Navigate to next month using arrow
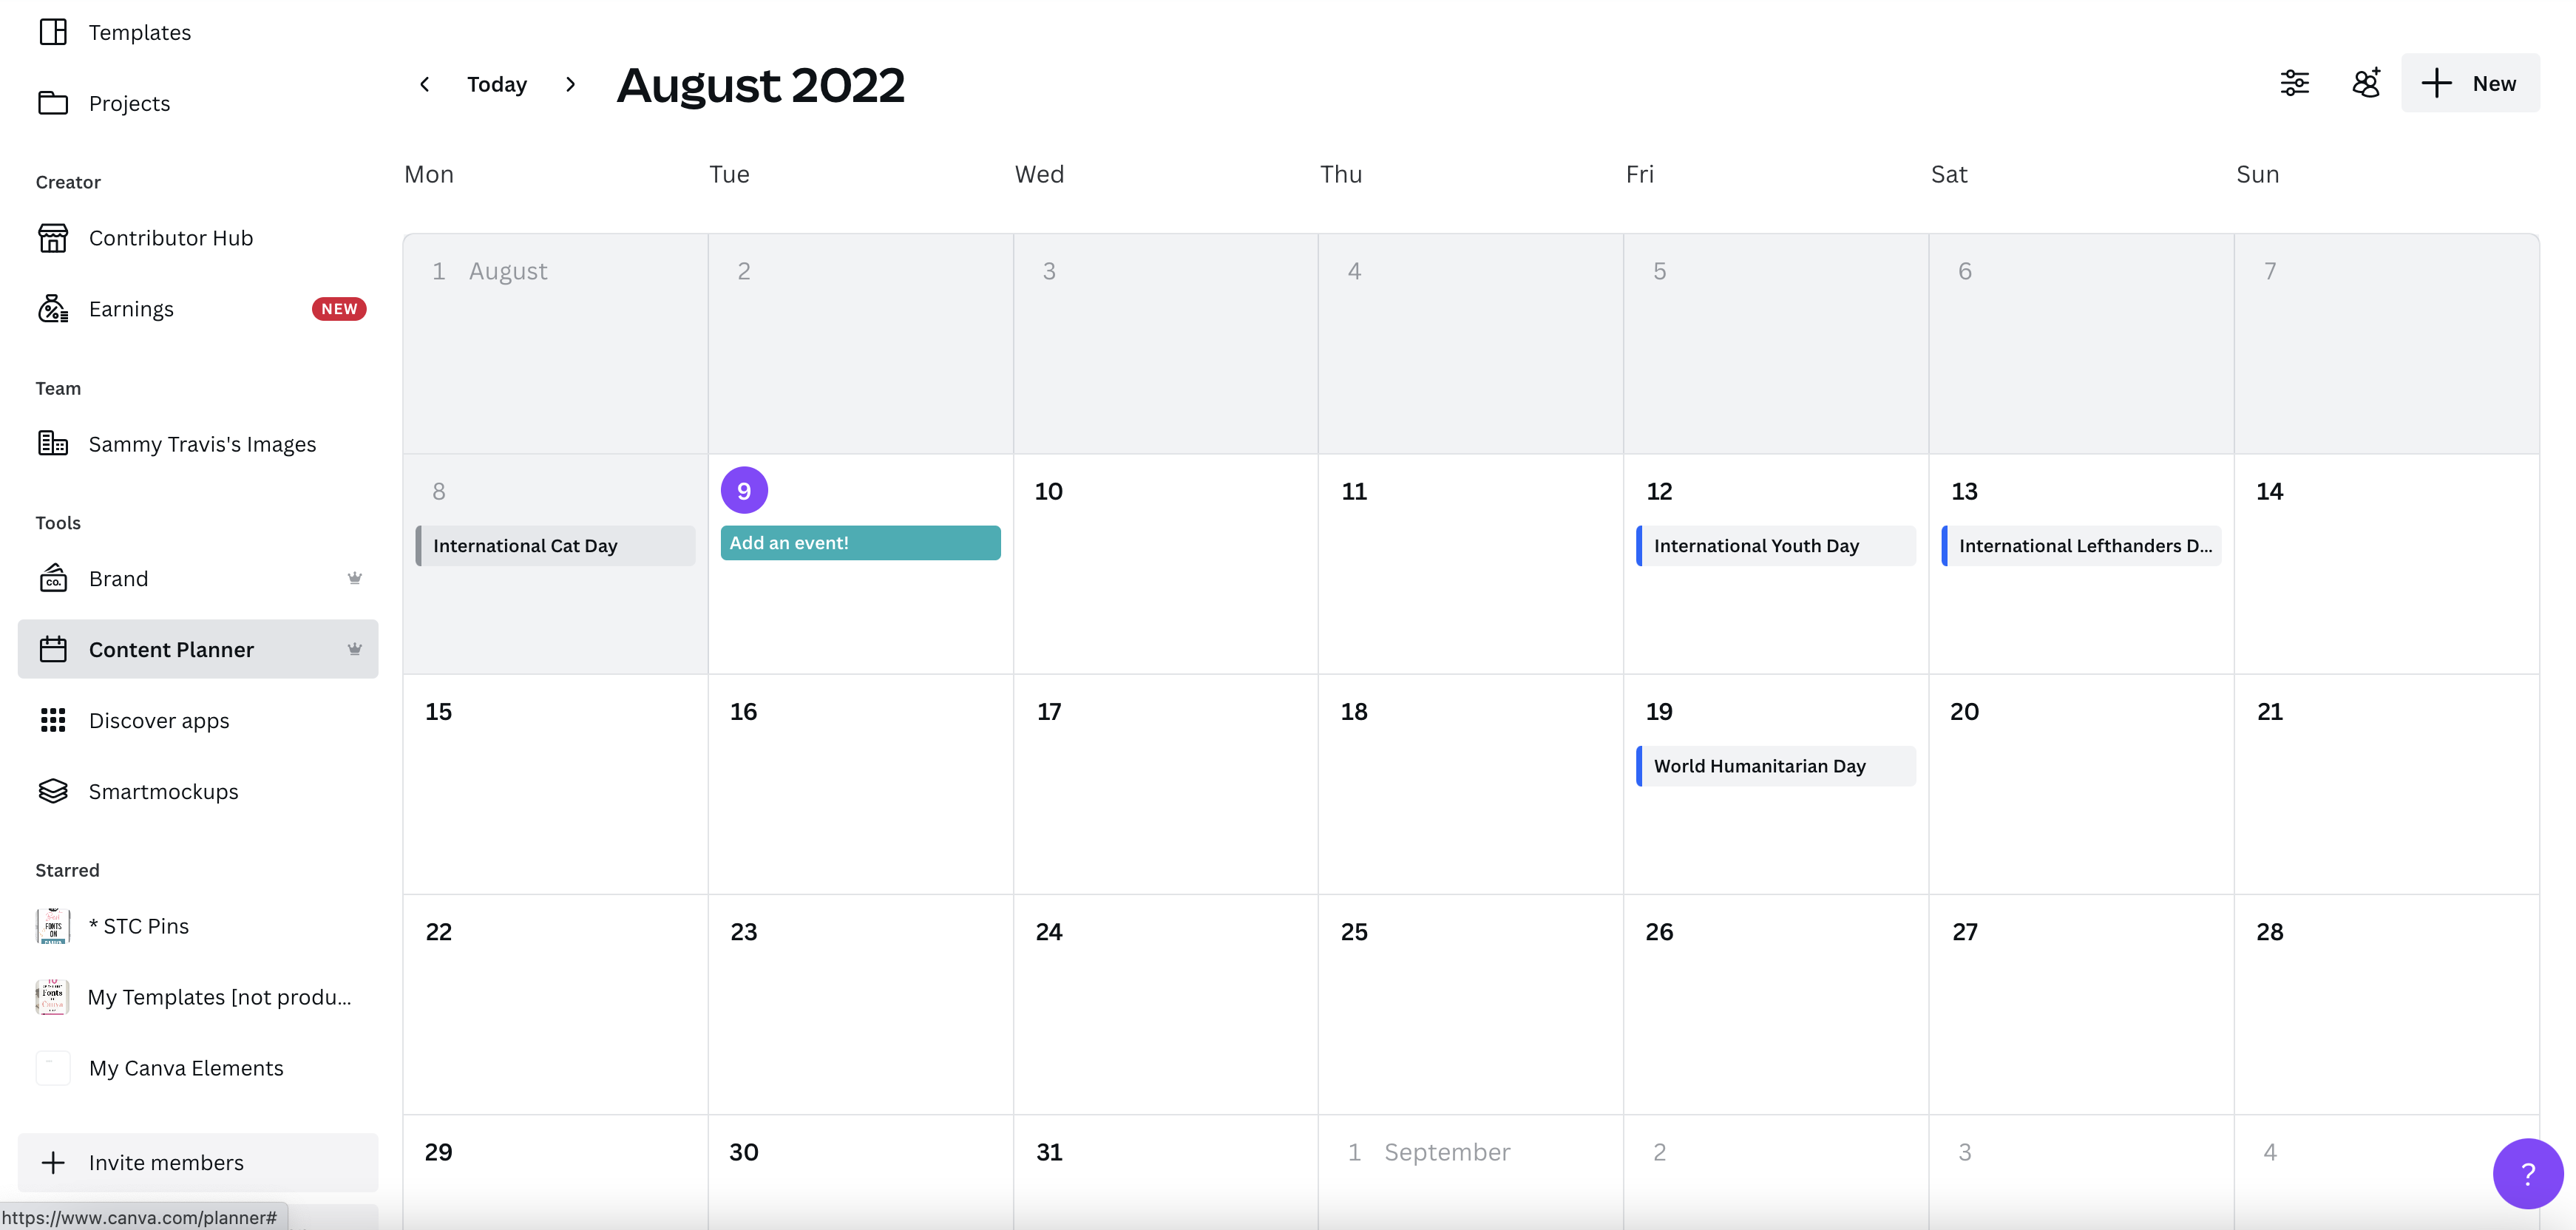The width and height of the screenshot is (2576, 1230). [x=570, y=82]
